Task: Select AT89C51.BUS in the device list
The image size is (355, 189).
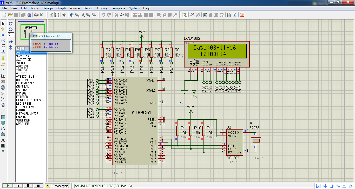Action: point(25,77)
